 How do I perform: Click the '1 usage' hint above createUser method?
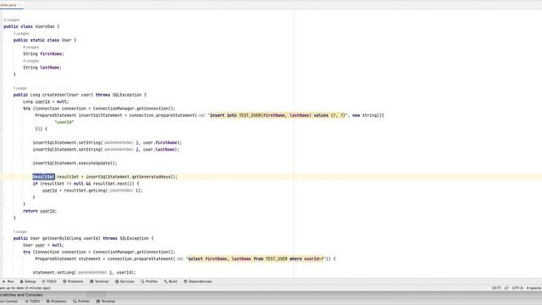pos(20,88)
